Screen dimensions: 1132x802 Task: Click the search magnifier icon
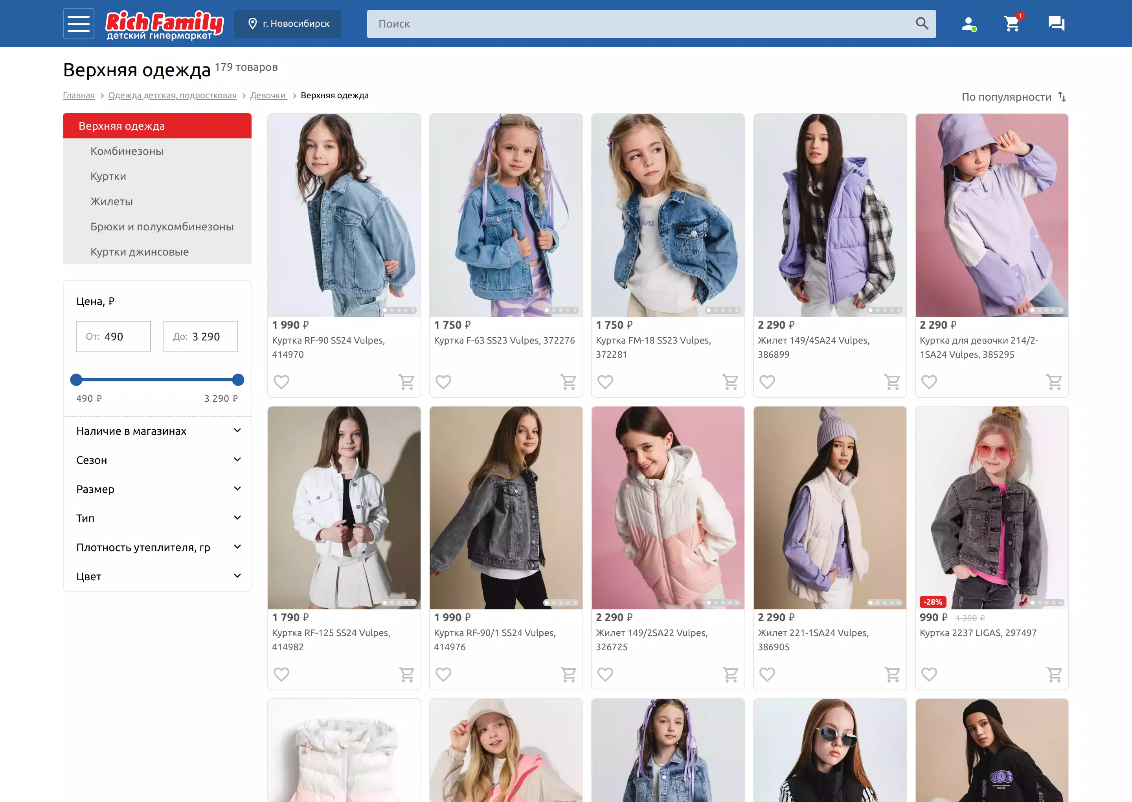pyautogui.click(x=922, y=23)
